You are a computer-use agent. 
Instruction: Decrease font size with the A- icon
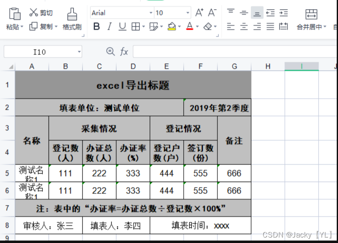pos(212,13)
